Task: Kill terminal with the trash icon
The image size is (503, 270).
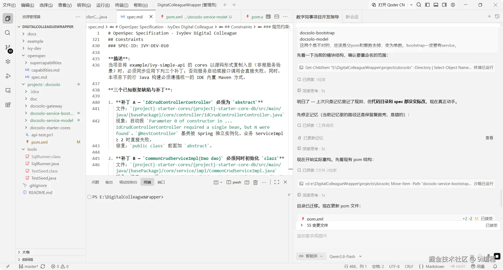Action: (255, 182)
